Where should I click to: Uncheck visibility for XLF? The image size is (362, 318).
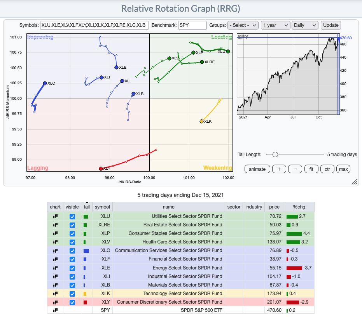pyautogui.click(x=72, y=259)
